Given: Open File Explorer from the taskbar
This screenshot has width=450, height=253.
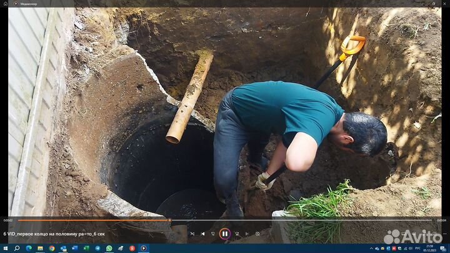Looking at the screenshot, I should 40,248.
